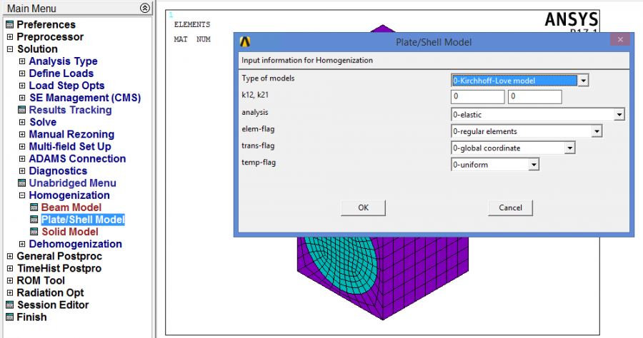Expand the ADAMS Connection node

pyautogui.click(x=22, y=159)
